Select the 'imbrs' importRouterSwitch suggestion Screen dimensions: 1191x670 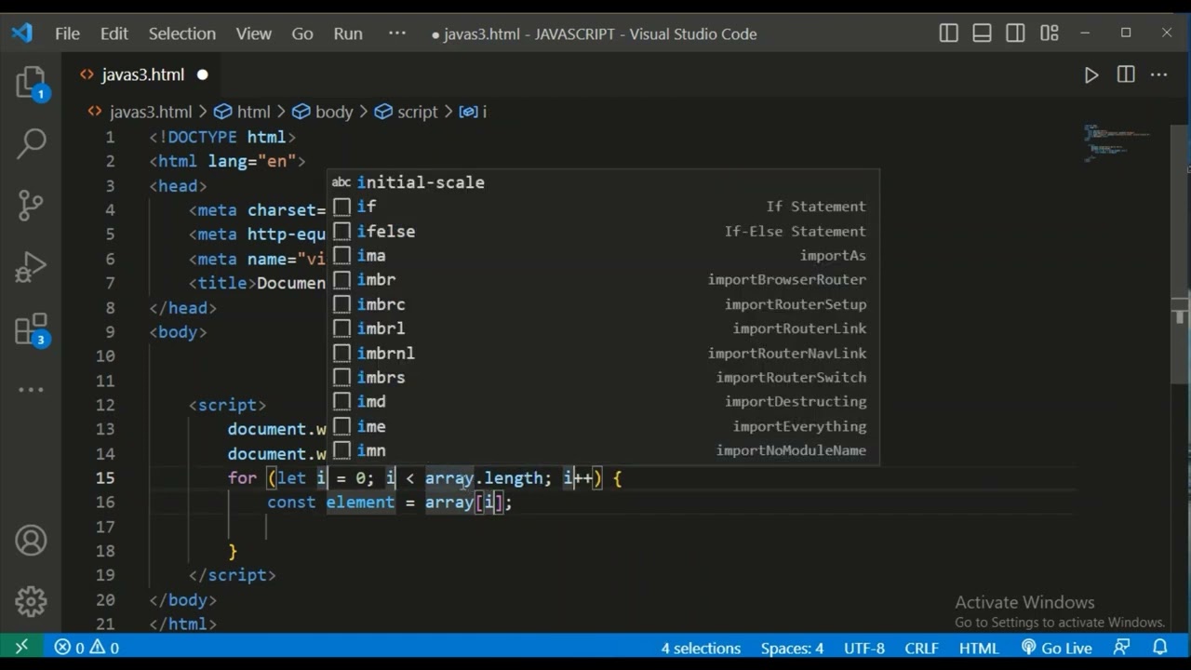tap(603, 377)
